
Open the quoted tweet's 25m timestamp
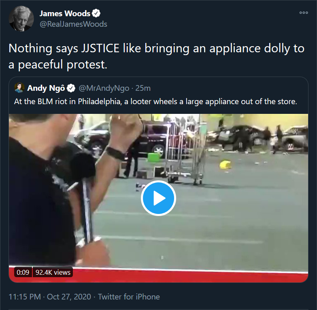143,88
